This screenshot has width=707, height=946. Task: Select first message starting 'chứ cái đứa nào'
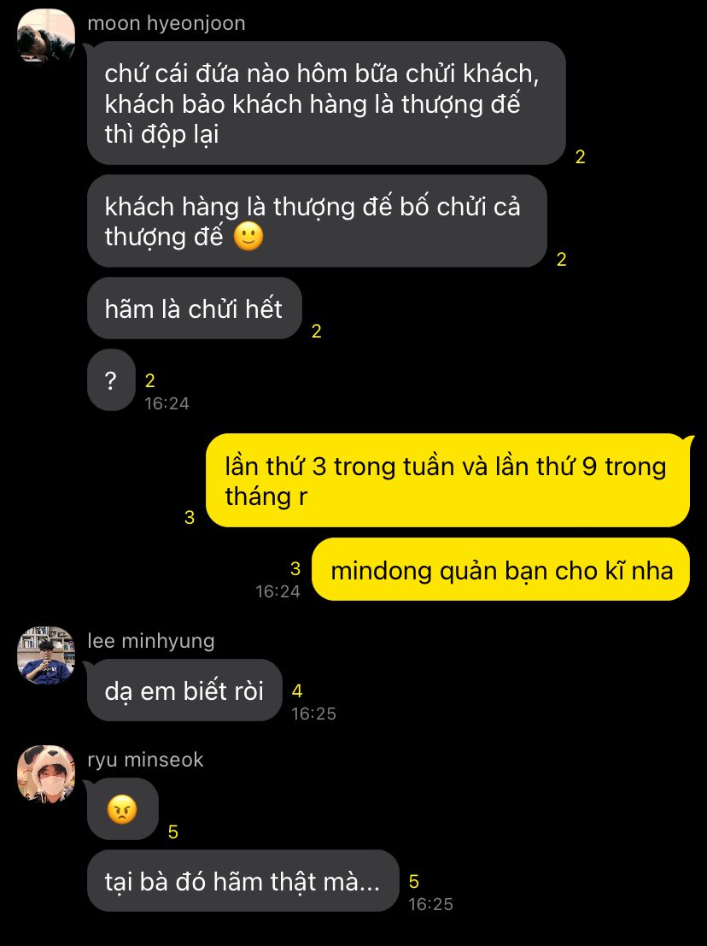tap(326, 103)
